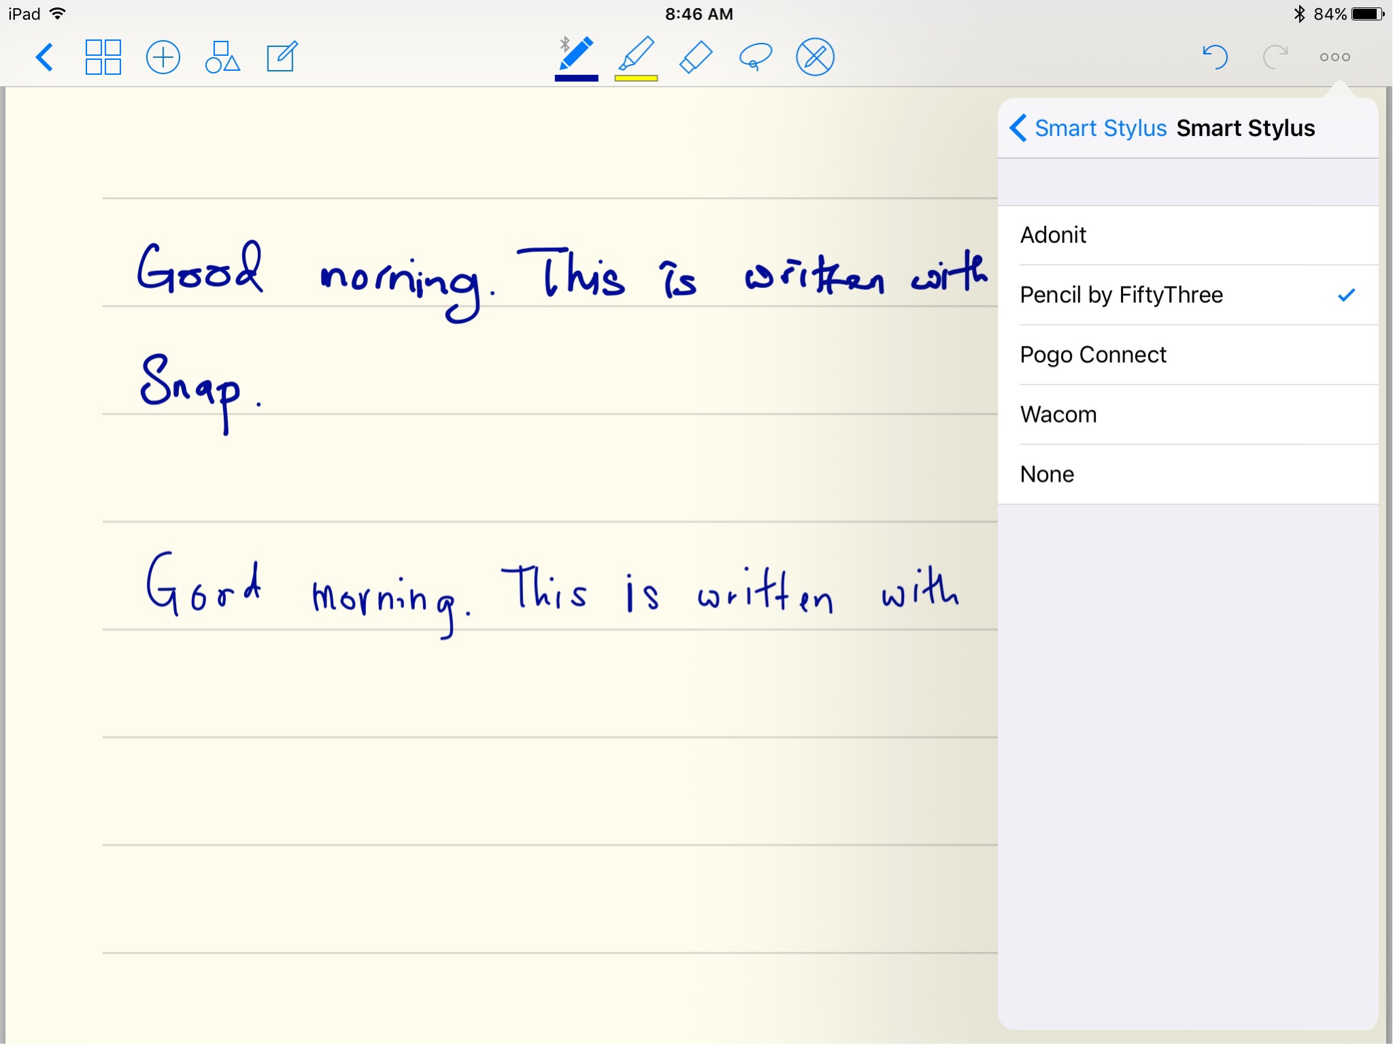Image resolution: width=1393 pixels, height=1045 pixels.
Task: Toggle the crossed-out pen read-only mode icon
Action: 815,57
